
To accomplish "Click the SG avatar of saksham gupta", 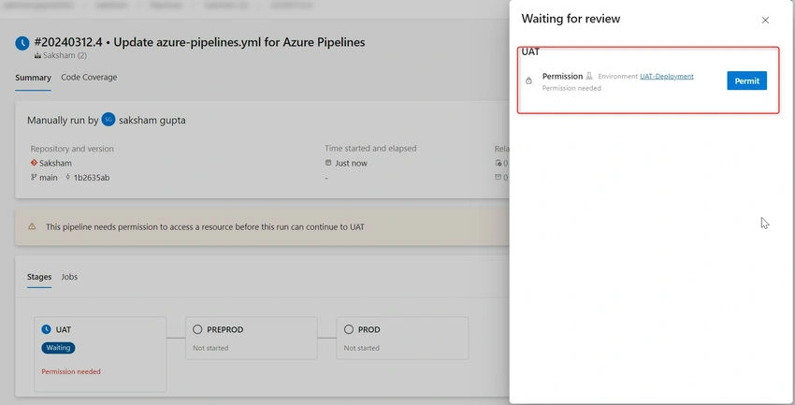I will [x=108, y=120].
